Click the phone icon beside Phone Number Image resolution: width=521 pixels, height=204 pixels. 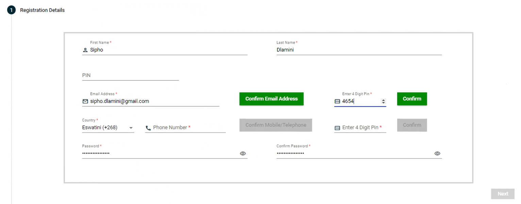[148, 128]
